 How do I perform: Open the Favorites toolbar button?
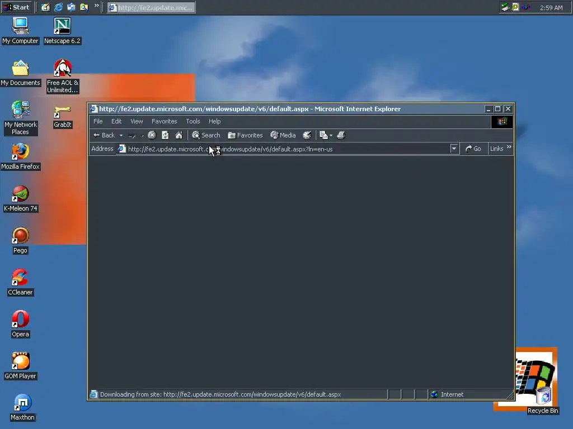click(x=245, y=135)
